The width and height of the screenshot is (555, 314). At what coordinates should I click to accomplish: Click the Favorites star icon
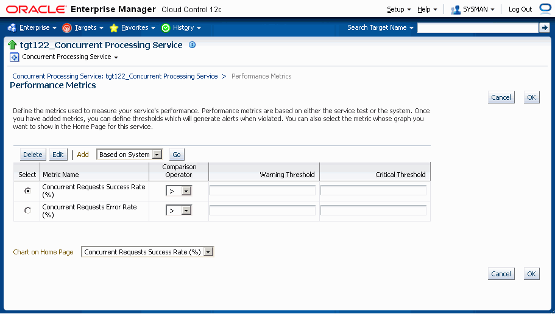coord(114,28)
